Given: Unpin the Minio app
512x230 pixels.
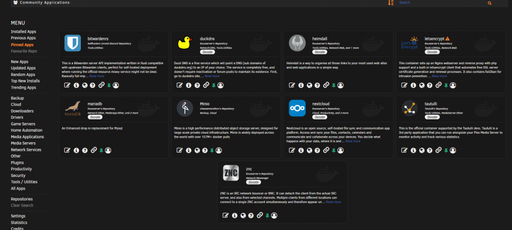Looking at the screenshot, I should [212, 150].
